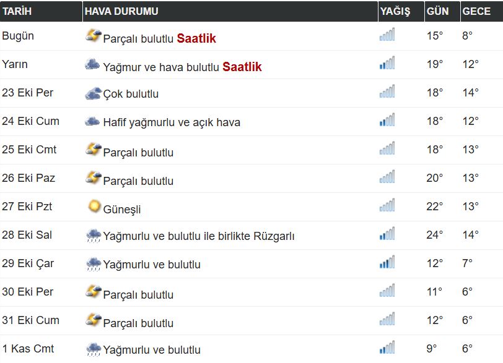Open the Saatlik link for Yarın
The image size is (503, 363).
(x=242, y=67)
